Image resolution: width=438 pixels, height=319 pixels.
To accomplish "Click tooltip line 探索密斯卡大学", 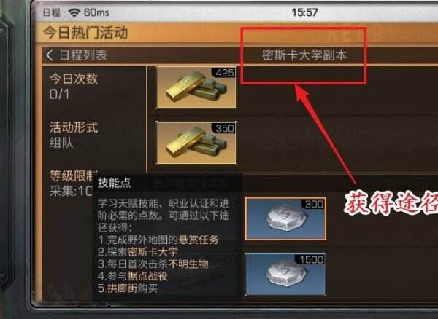I will [x=138, y=252].
